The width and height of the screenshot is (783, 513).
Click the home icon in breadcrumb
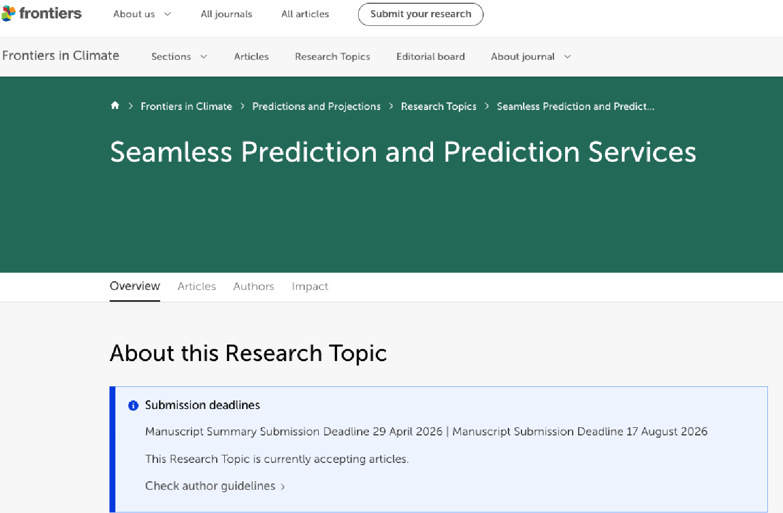coord(115,106)
